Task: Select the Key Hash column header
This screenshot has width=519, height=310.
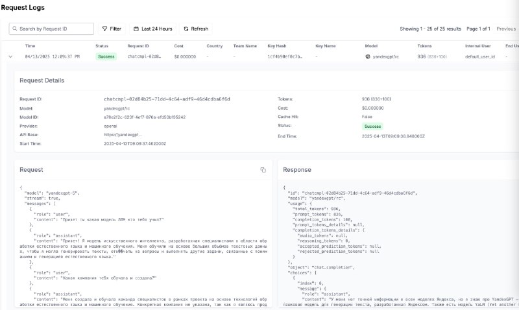Action: [277, 46]
